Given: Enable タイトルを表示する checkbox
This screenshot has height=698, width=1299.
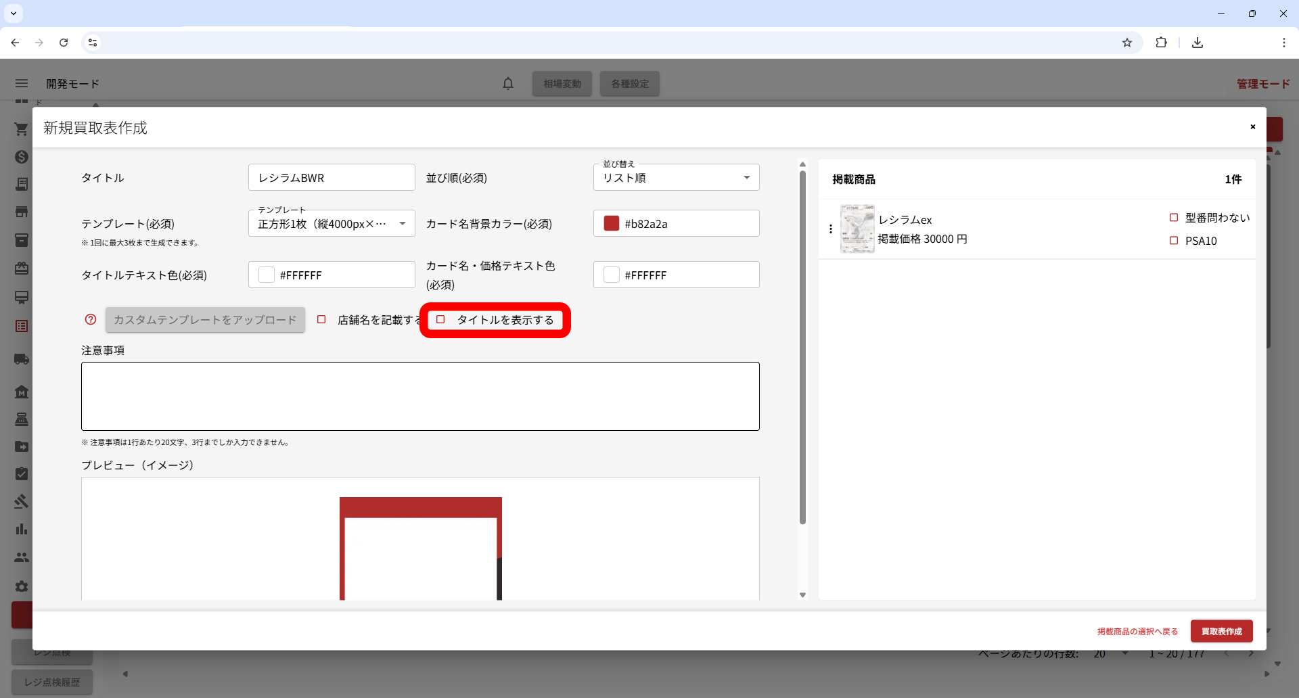Looking at the screenshot, I should tap(440, 320).
